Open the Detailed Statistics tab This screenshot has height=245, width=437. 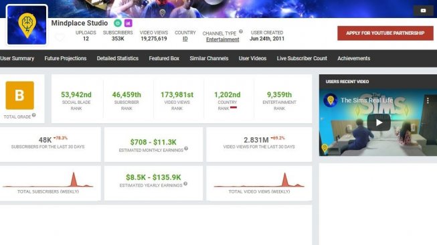point(118,58)
